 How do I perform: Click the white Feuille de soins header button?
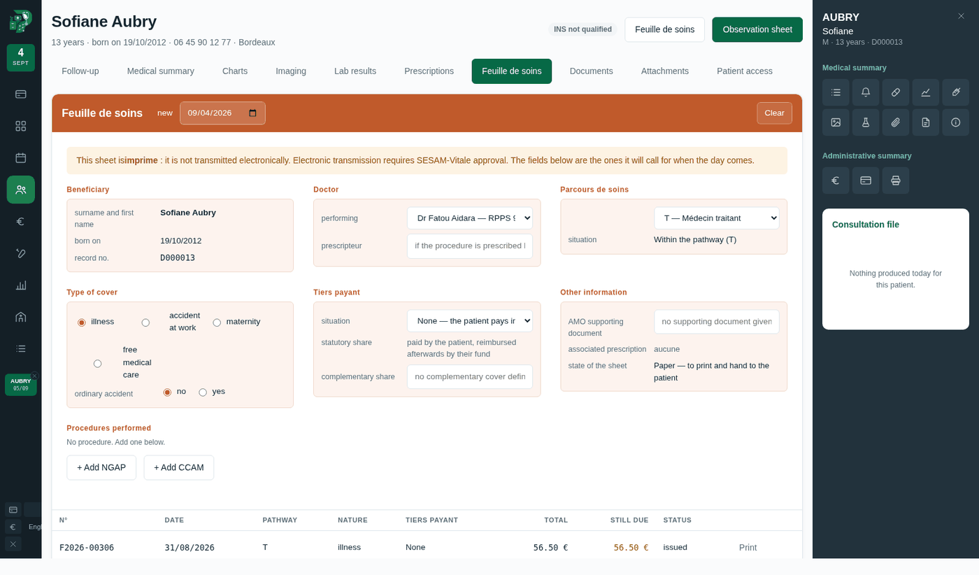[665, 29]
